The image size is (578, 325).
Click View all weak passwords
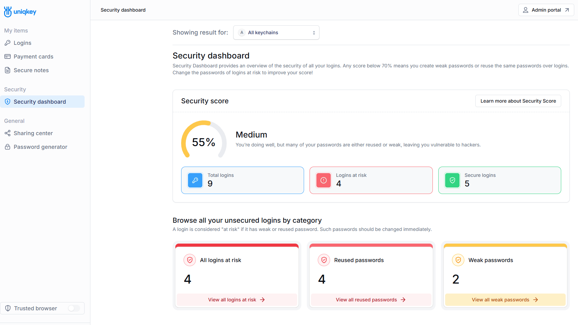tap(505, 300)
